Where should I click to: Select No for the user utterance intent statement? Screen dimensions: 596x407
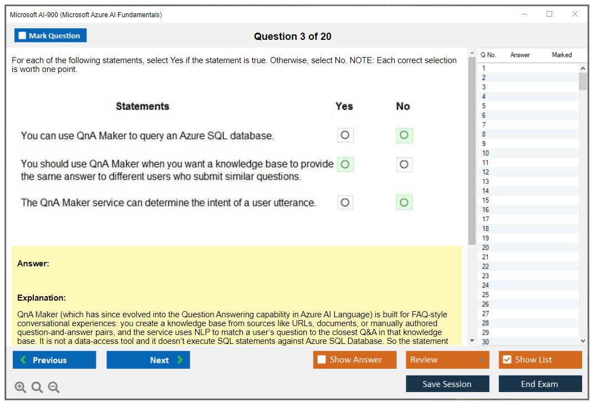(404, 202)
